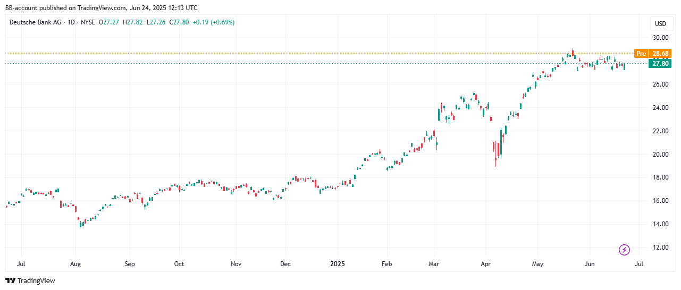Viewport: 681px width, 290px height.
Task: Click the Dec label on time axis
Action: (x=285, y=264)
